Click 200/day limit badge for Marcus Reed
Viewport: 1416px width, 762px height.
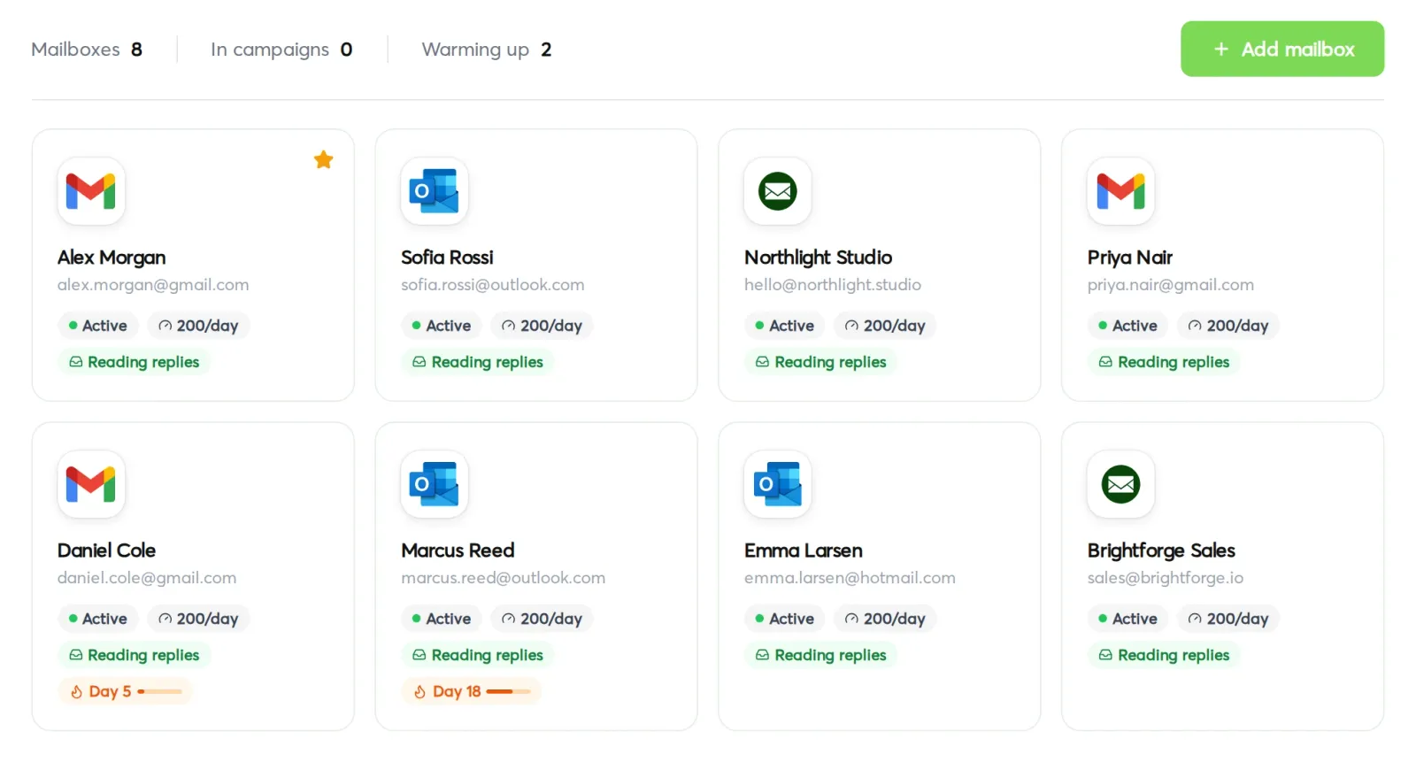click(x=543, y=619)
